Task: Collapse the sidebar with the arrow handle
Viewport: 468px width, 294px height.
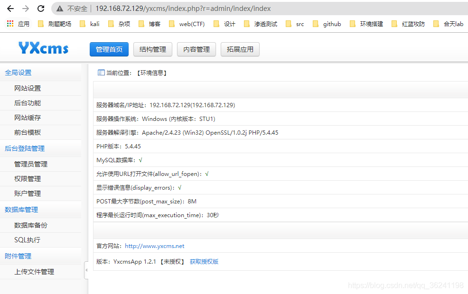Action: tap(86, 270)
